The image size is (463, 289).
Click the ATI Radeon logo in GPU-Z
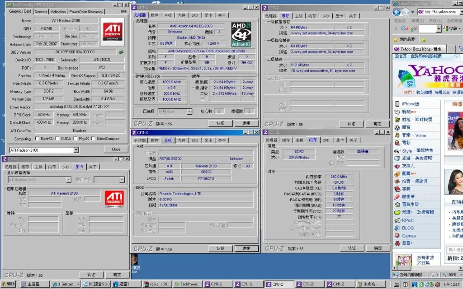pos(112,32)
